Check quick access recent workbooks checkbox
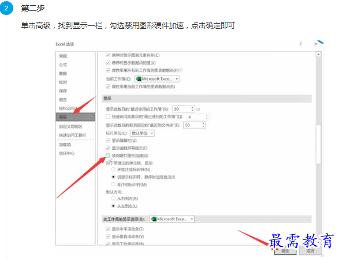Viewport: 339px width, 259px height. (x=108, y=117)
